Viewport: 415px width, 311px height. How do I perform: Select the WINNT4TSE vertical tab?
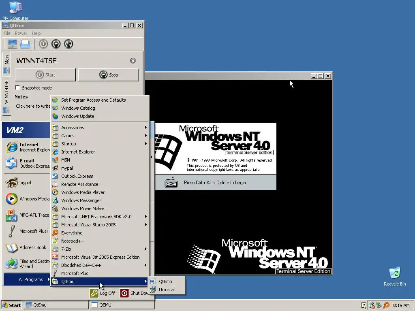click(x=6, y=96)
